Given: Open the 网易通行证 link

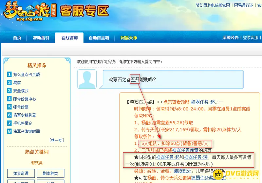Looking at the screenshot, I should (x=243, y=5).
